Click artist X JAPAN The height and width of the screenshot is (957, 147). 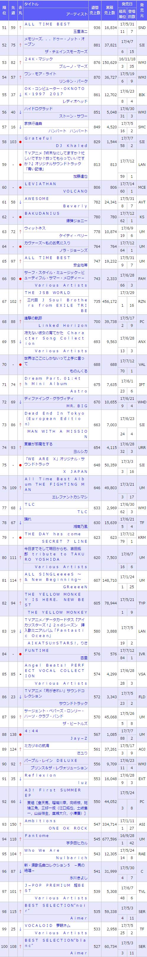coord(75,472)
